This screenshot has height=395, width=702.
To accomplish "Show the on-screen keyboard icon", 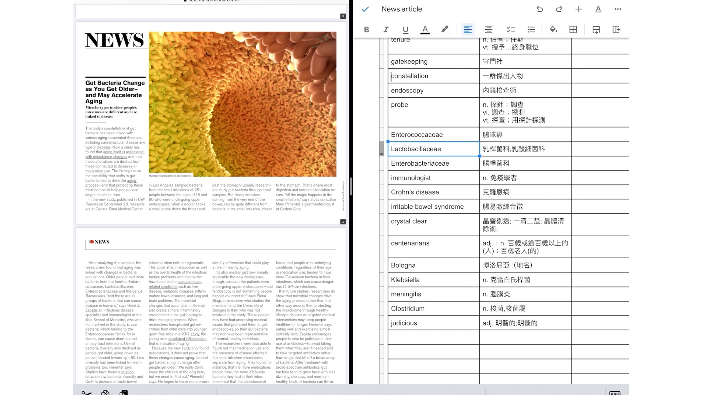I will tap(615, 393).
